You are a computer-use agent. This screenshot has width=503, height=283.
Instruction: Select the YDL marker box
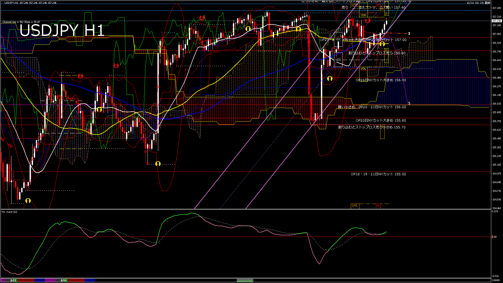[x=363, y=69]
